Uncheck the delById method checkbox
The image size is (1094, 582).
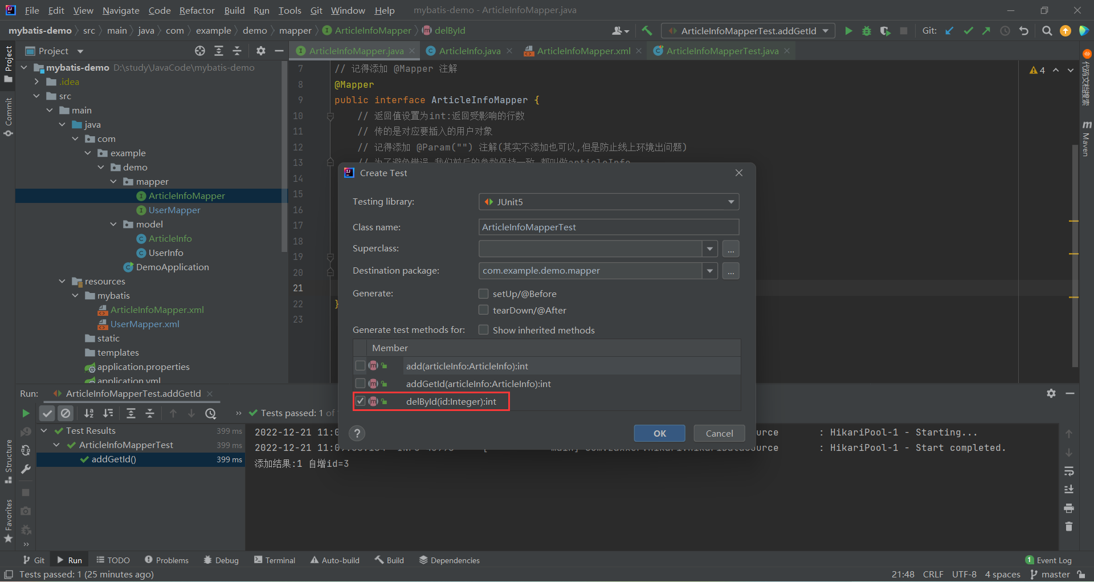point(360,401)
